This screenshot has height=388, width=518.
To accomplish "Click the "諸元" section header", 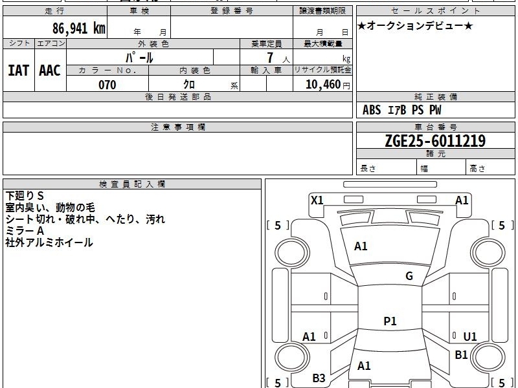I will tap(435, 154).
